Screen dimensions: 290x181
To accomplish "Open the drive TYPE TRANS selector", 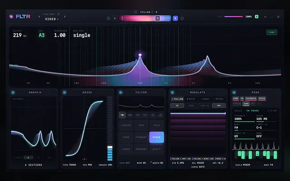I will (x=69, y=165).
